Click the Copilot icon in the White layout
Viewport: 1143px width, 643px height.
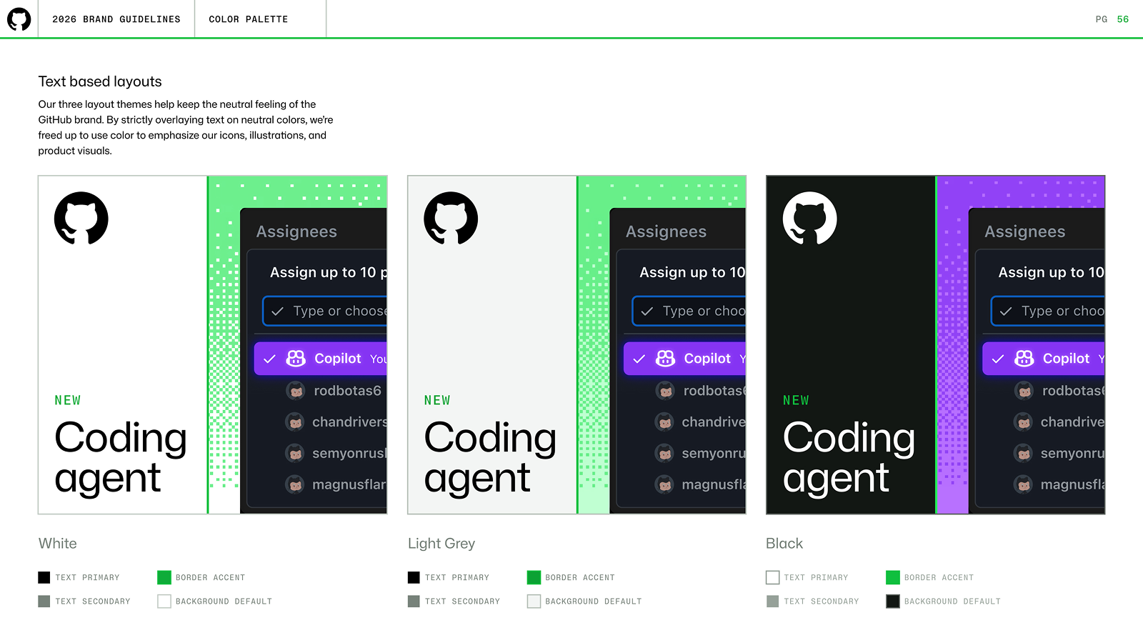pyautogui.click(x=296, y=359)
